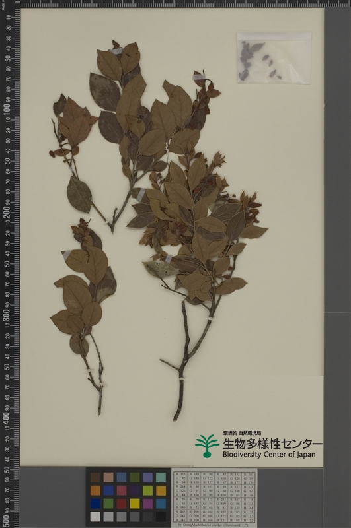This screenshot has height=528, width=351.
Task: Click the 100 mark on the ruler
Action: click(x=7, y=110)
